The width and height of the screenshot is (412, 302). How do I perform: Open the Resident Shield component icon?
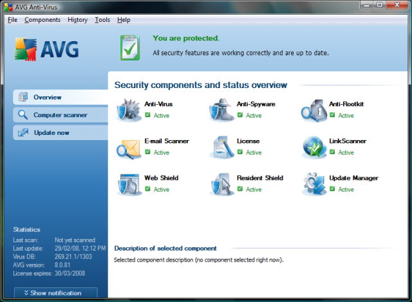tap(221, 184)
